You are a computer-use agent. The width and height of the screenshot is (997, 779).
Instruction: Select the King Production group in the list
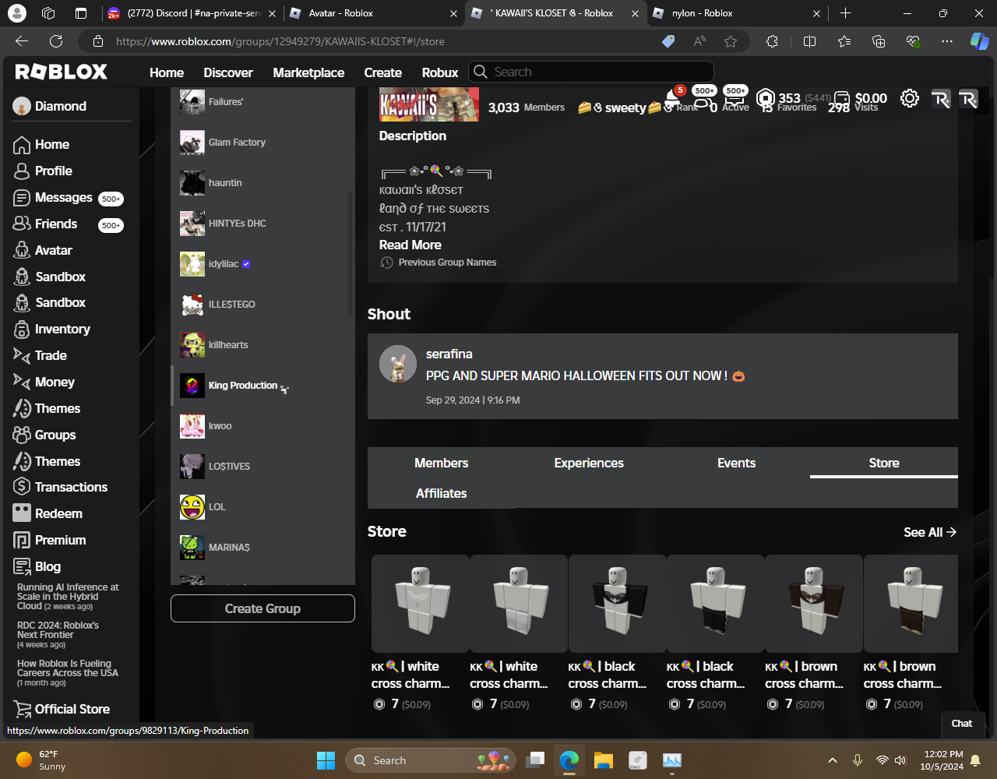tap(262, 386)
